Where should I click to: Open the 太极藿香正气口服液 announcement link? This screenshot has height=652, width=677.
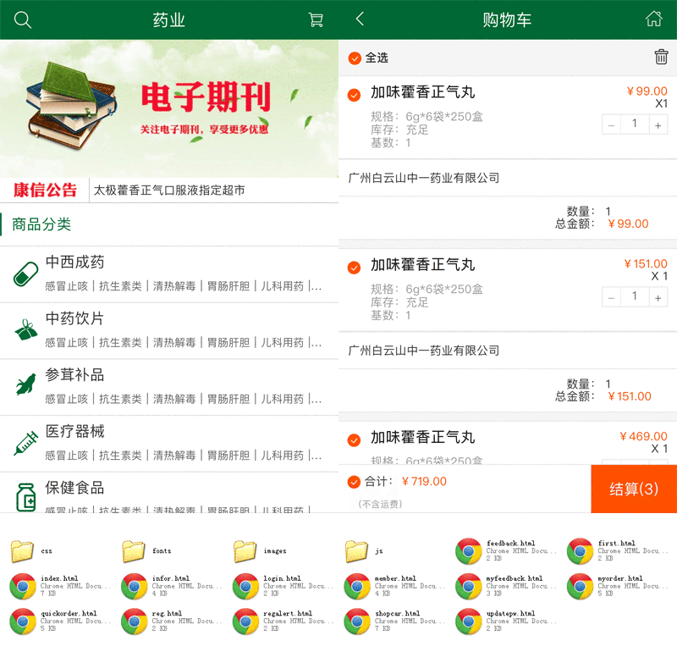click(x=169, y=191)
